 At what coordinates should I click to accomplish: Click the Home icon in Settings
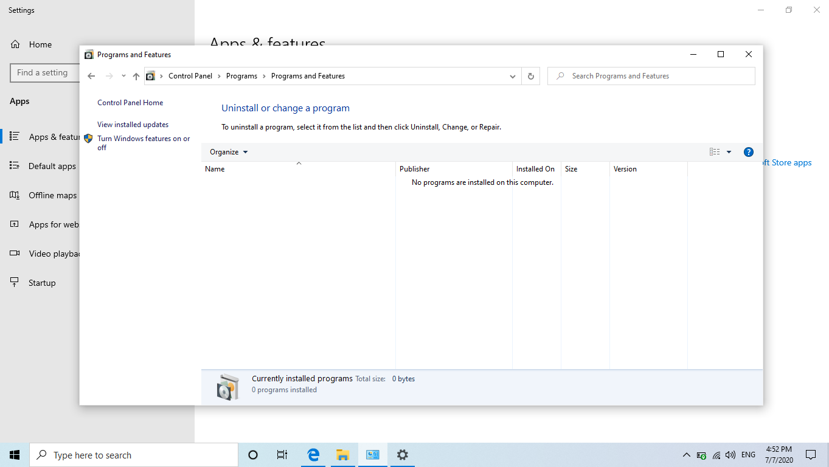click(x=15, y=44)
